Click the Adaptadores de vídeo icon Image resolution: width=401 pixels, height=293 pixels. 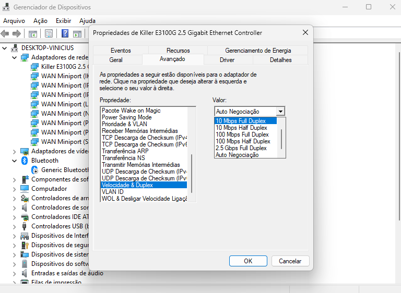click(x=25, y=151)
